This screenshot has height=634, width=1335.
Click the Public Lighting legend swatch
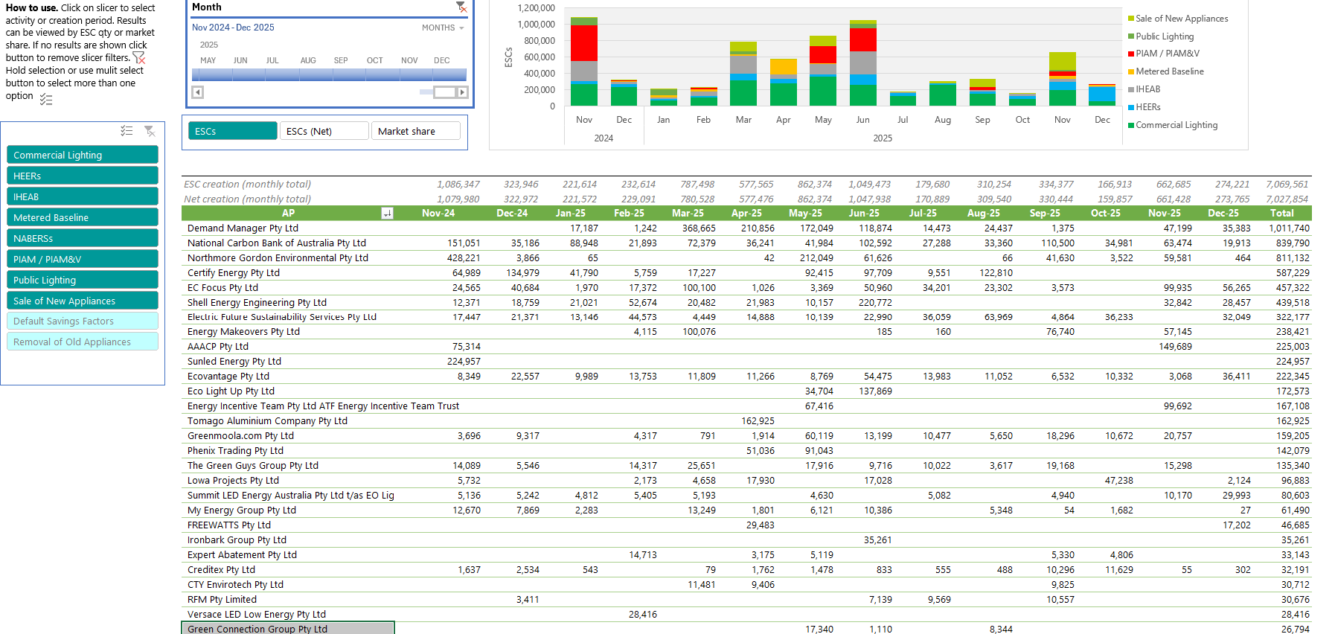tap(1131, 36)
